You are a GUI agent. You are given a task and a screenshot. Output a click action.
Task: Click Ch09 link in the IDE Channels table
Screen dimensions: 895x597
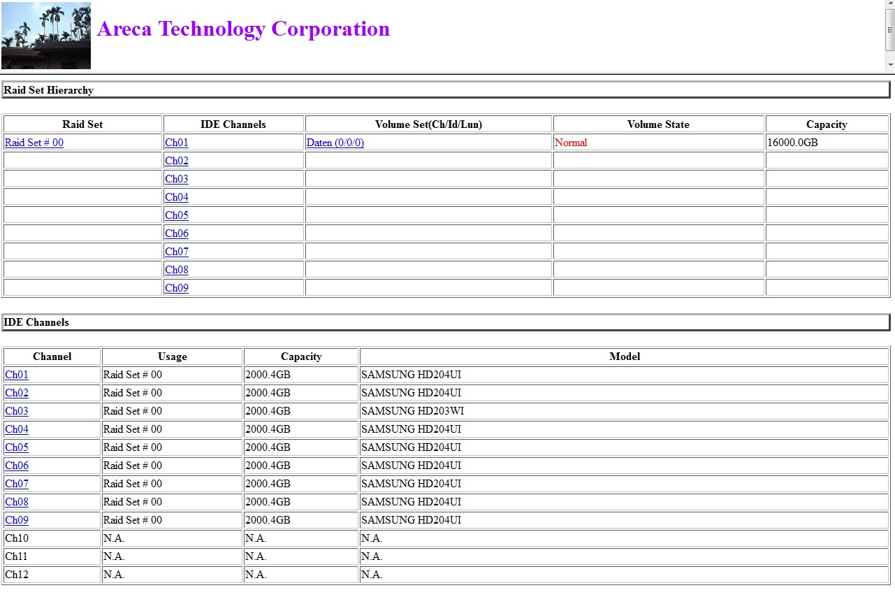[x=17, y=520]
